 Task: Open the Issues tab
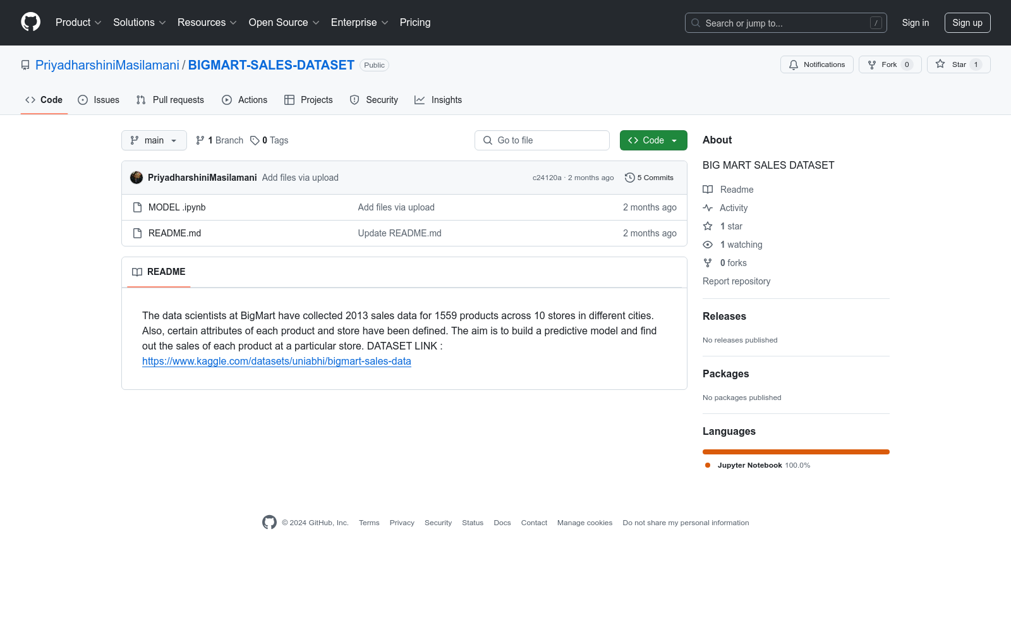point(99,100)
